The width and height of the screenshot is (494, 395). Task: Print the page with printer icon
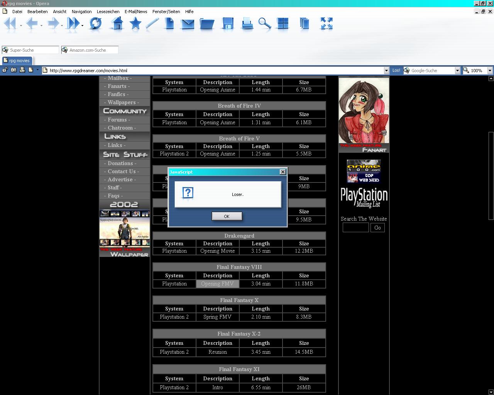click(247, 24)
